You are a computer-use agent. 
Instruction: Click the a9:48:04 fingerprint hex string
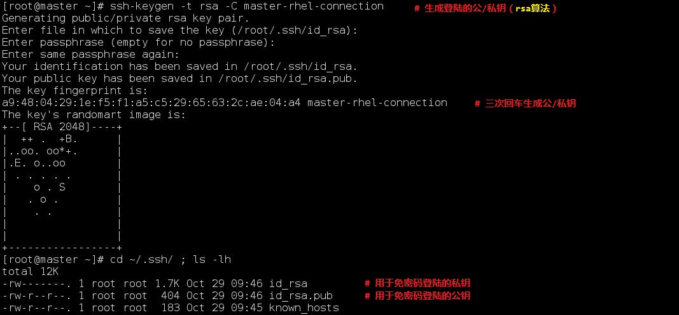click(x=151, y=103)
